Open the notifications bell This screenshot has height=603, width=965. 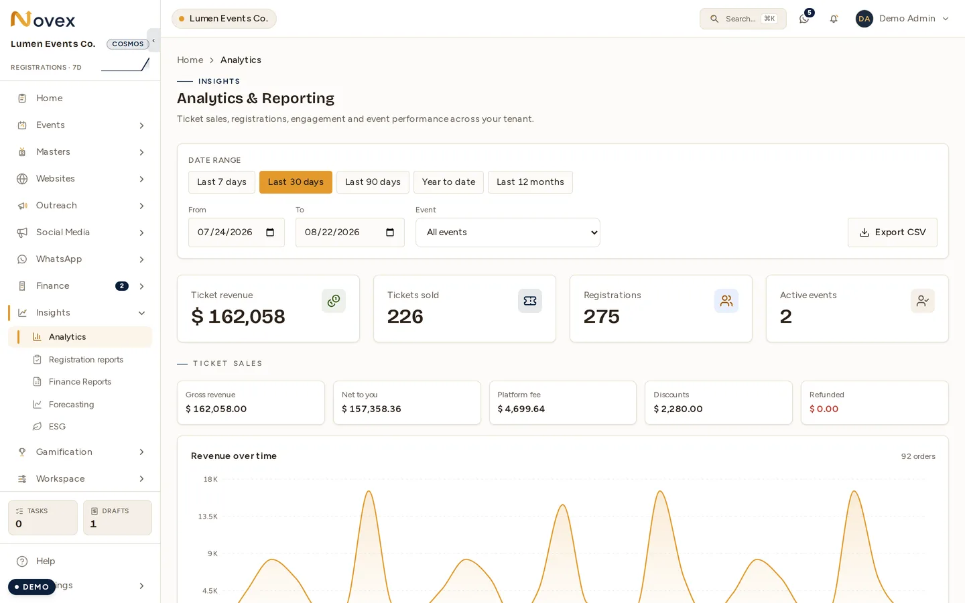pyautogui.click(x=834, y=19)
